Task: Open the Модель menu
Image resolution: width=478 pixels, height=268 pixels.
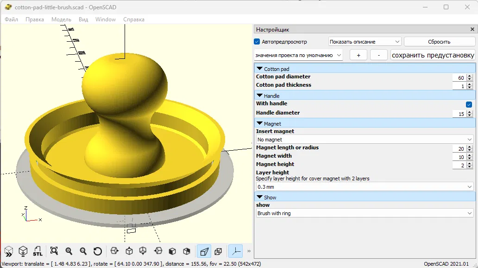Action: (61, 19)
